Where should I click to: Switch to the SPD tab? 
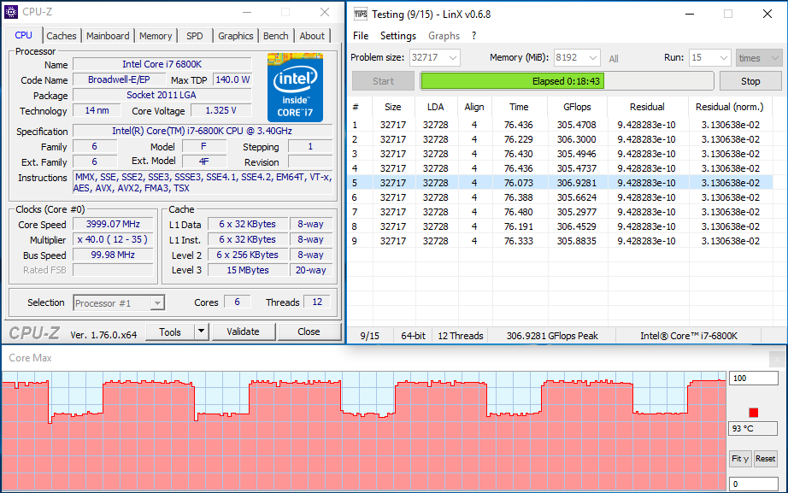tap(195, 36)
